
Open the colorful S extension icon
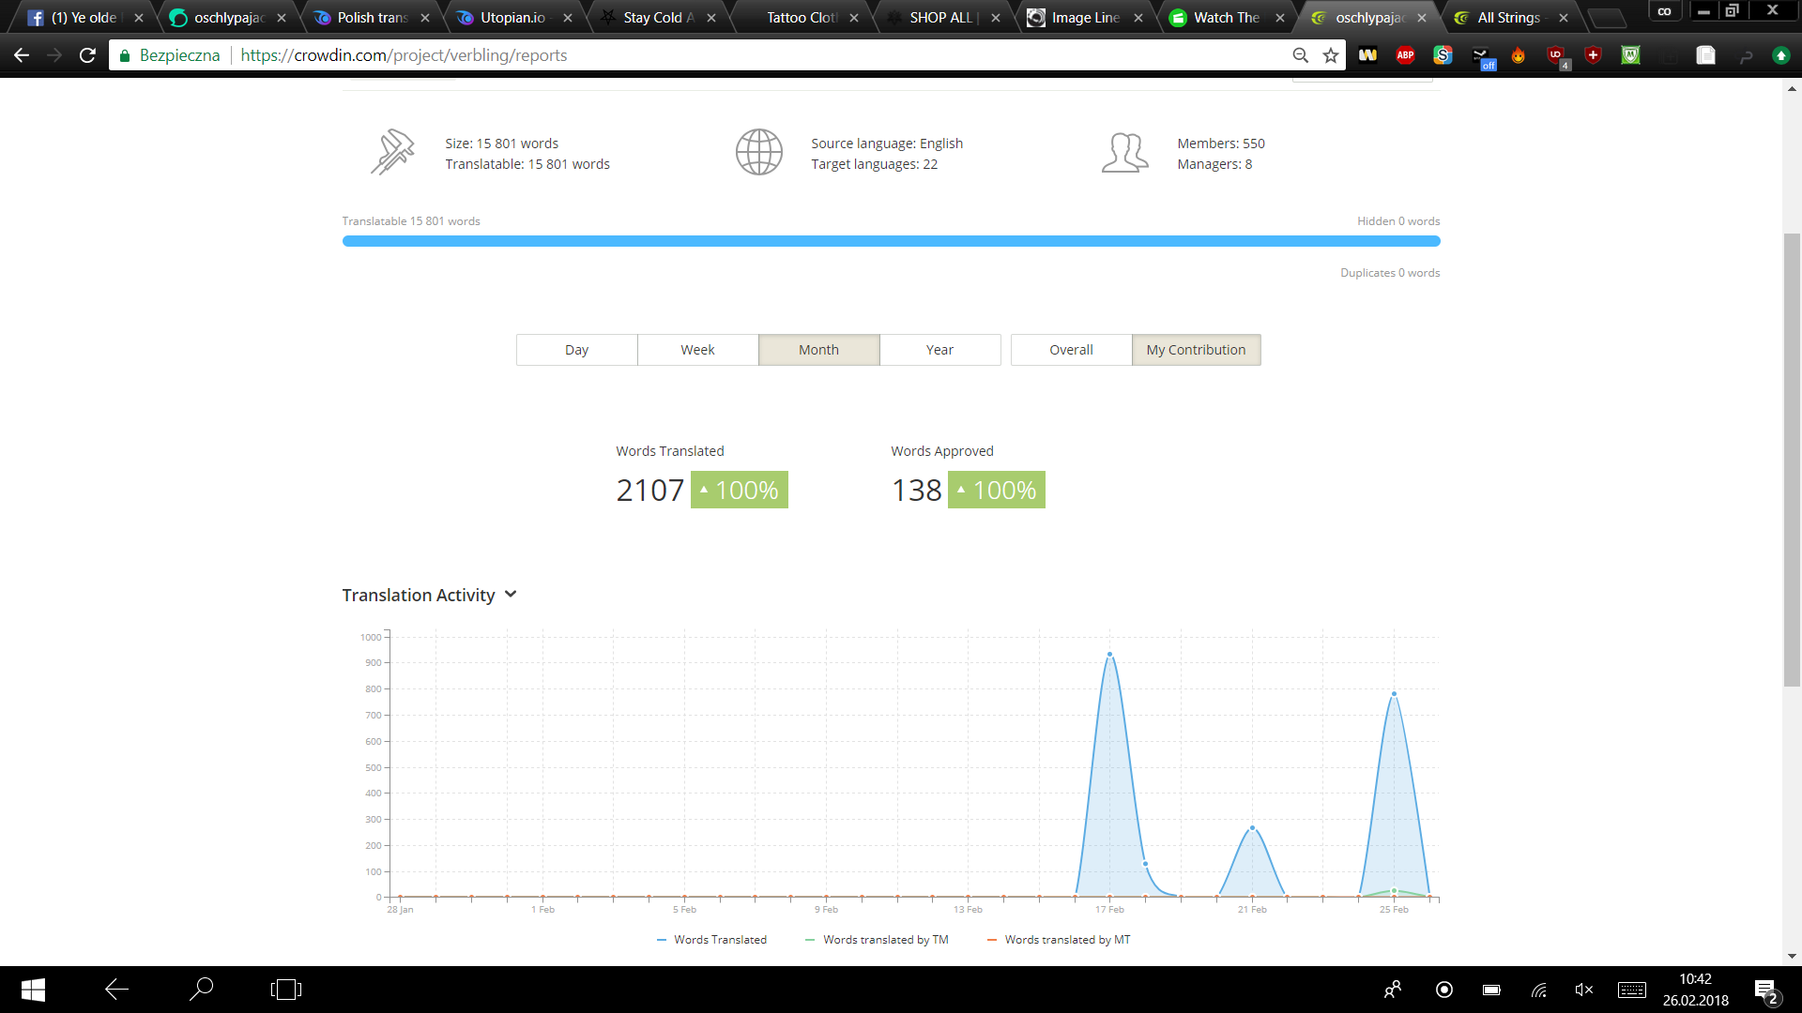(1443, 55)
